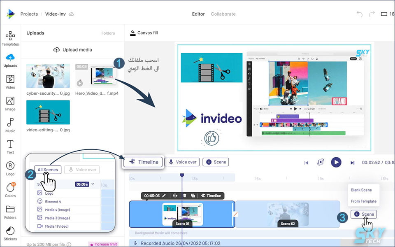Click the play current scene icon
The image size is (395, 247).
pyautogui.click(x=321, y=162)
